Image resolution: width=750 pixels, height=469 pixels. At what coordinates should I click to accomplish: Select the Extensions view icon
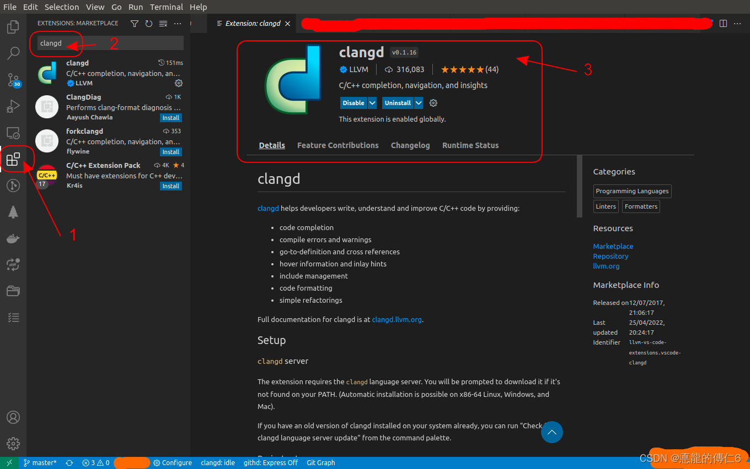click(x=13, y=160)
